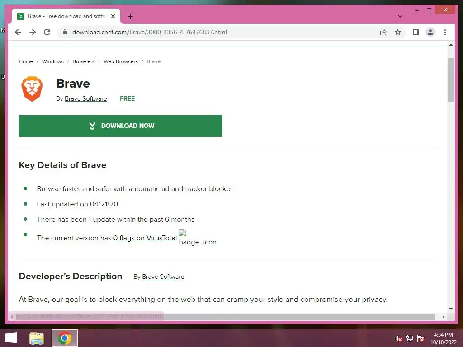Click the horizontal scrollbar track
Viewport: 463px width, 347px height.
click(226, 317)
